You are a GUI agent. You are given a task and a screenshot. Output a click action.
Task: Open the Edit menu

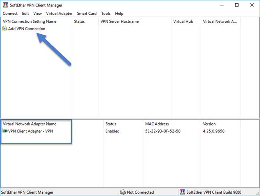pyautogui.click(x=25, y=14)
